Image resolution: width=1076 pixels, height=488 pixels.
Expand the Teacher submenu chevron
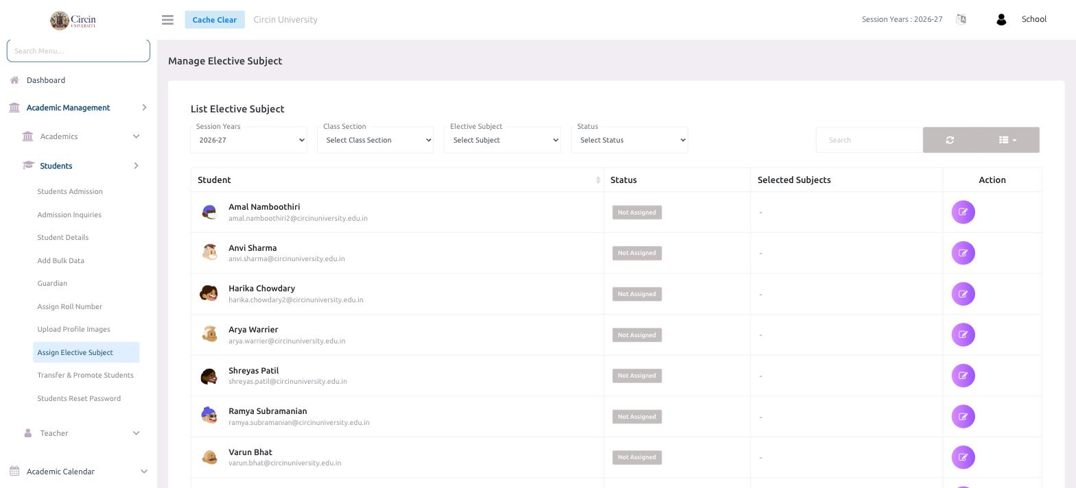coord(136,433)
